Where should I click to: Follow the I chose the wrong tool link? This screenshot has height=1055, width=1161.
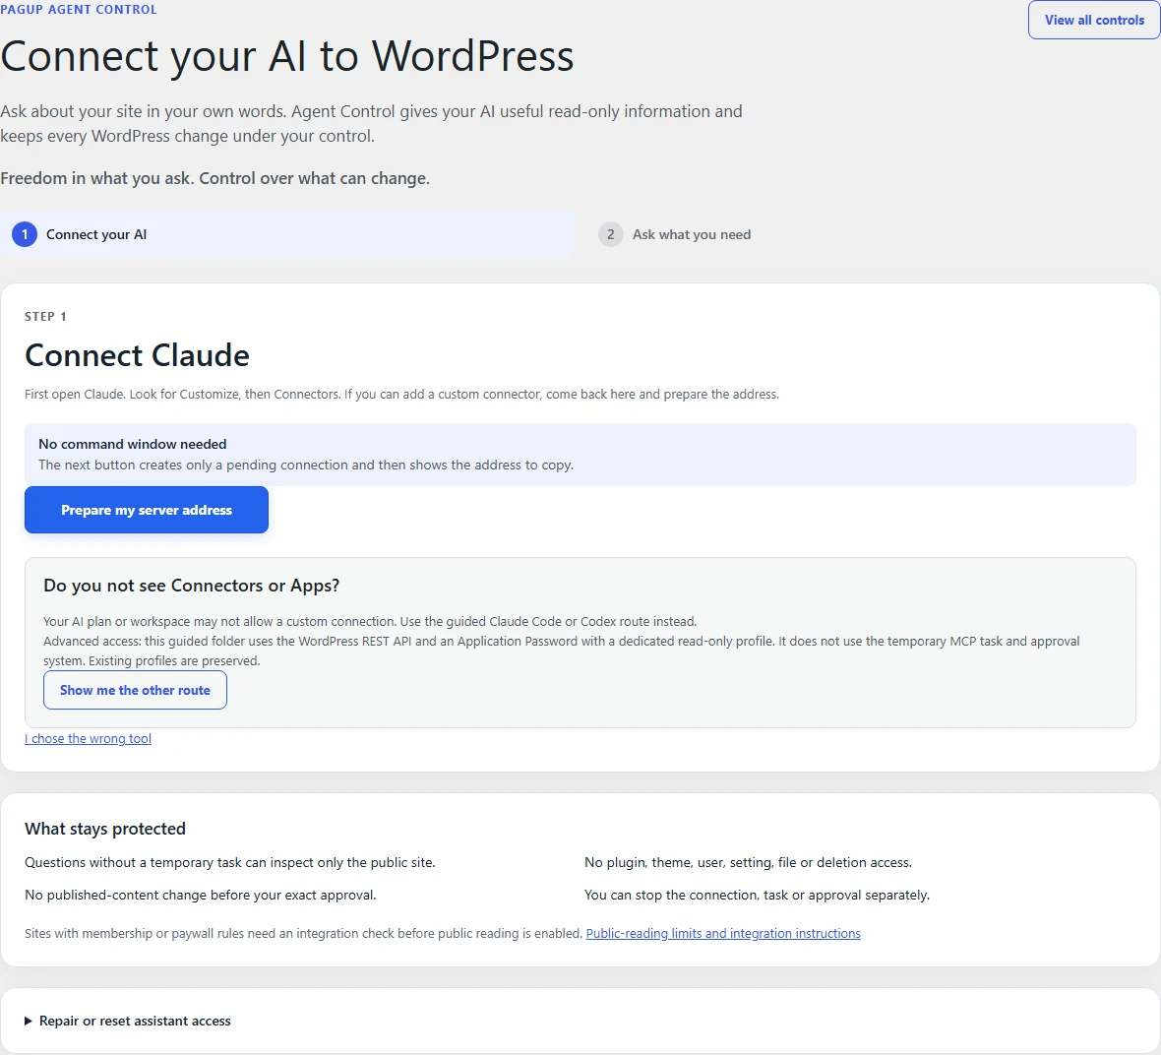pos(89,739)
